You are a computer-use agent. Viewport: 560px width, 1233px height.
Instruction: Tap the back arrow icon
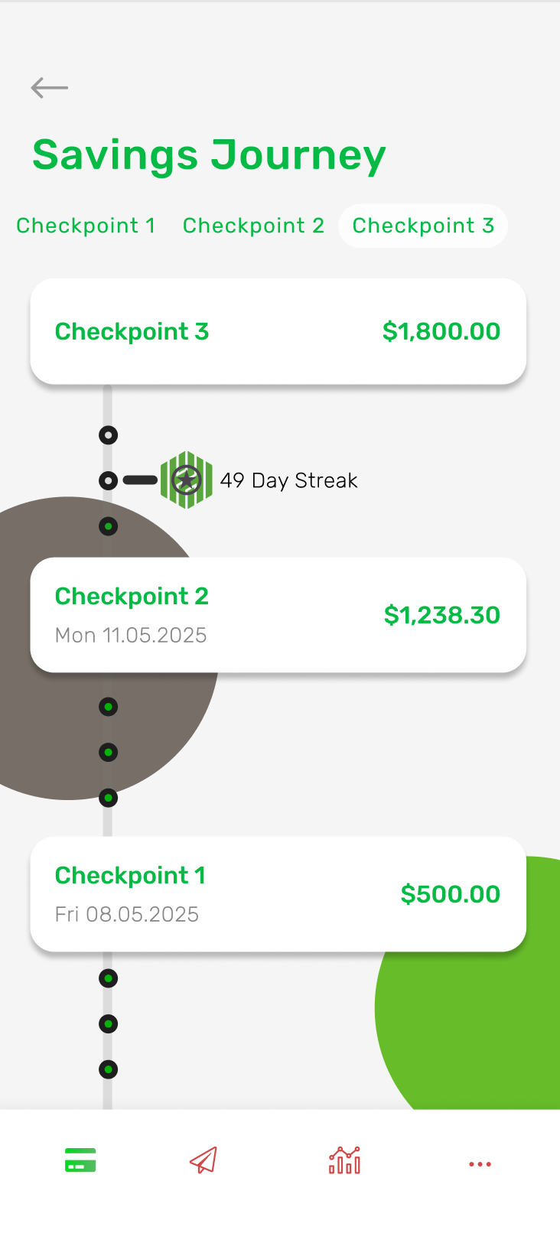pos(50,88)
